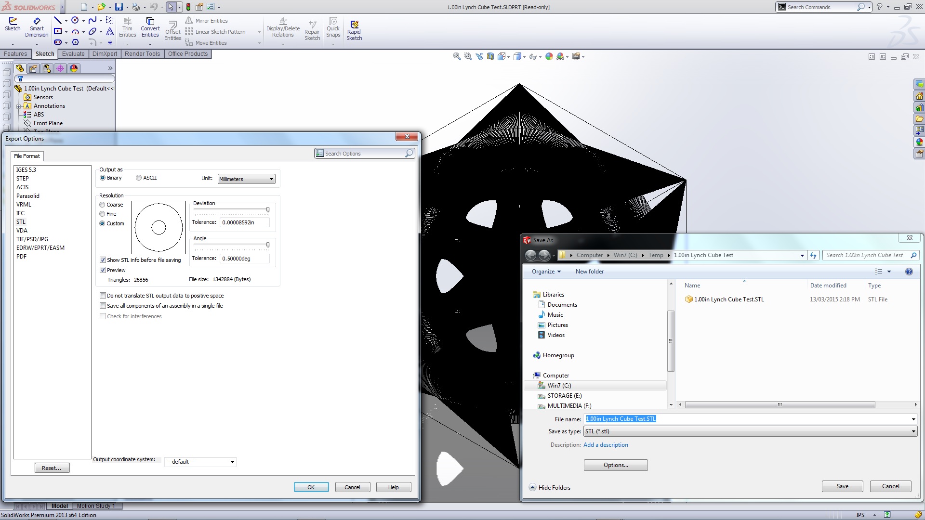Select ASCII output radio button
Screen dimensions: 925x520
coord(139,178)
